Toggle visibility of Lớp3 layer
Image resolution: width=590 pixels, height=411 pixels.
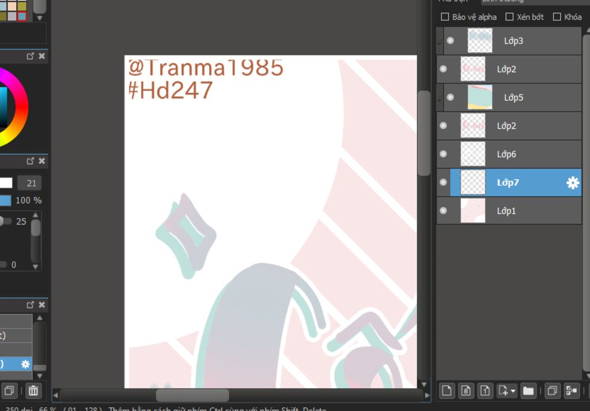[451, 41]
